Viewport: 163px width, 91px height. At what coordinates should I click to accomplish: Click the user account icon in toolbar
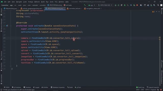(161, 5)
